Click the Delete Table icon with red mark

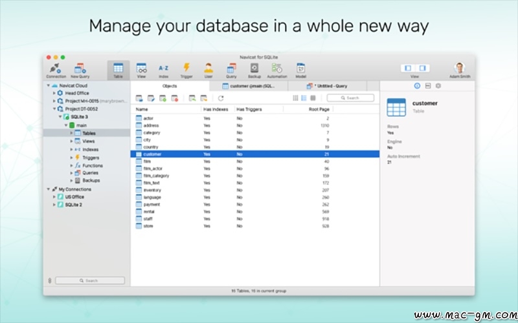click(174, 98)
